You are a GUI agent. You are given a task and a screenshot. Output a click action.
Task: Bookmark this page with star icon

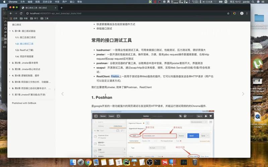pyautogui.click(x=228, y=13)
